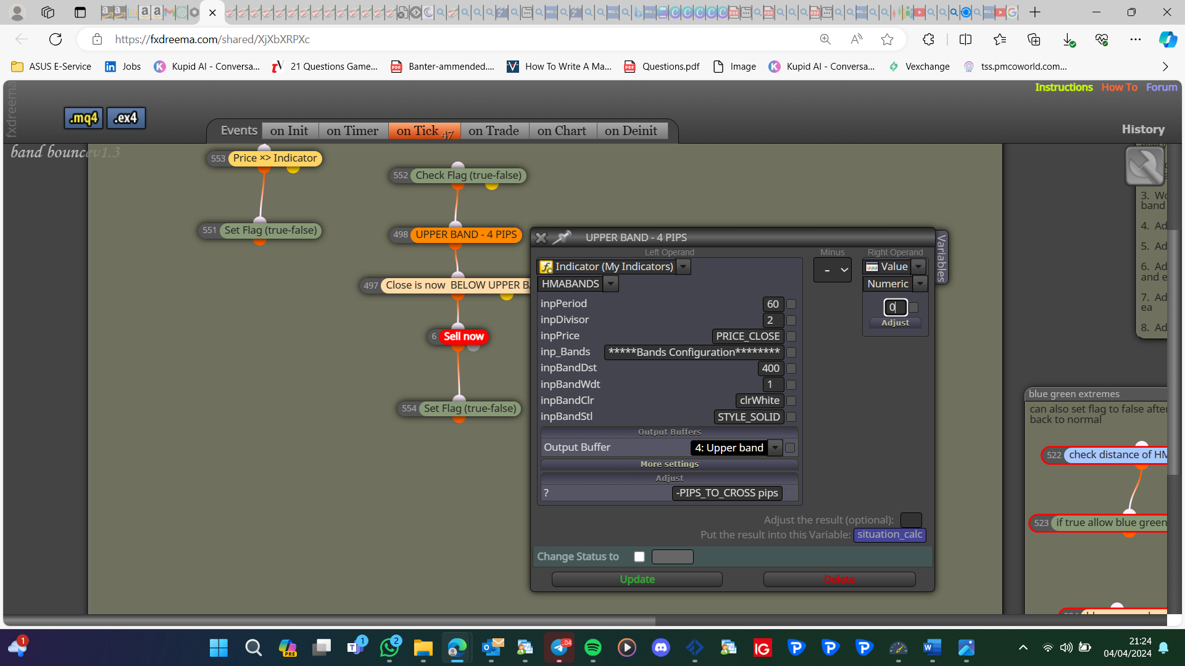Expand the HMABANDS indicator dropdown
Screen dimensions: 1185x666
[610, 284]
